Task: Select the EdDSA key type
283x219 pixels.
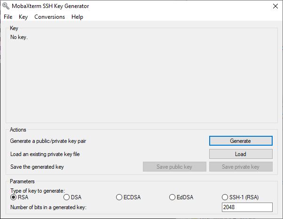Action: 172,197
